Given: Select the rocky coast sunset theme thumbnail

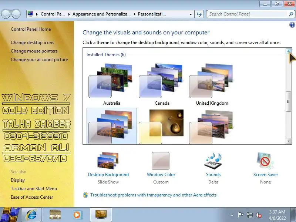Looking at the screenshot, I should coord(212,127).
